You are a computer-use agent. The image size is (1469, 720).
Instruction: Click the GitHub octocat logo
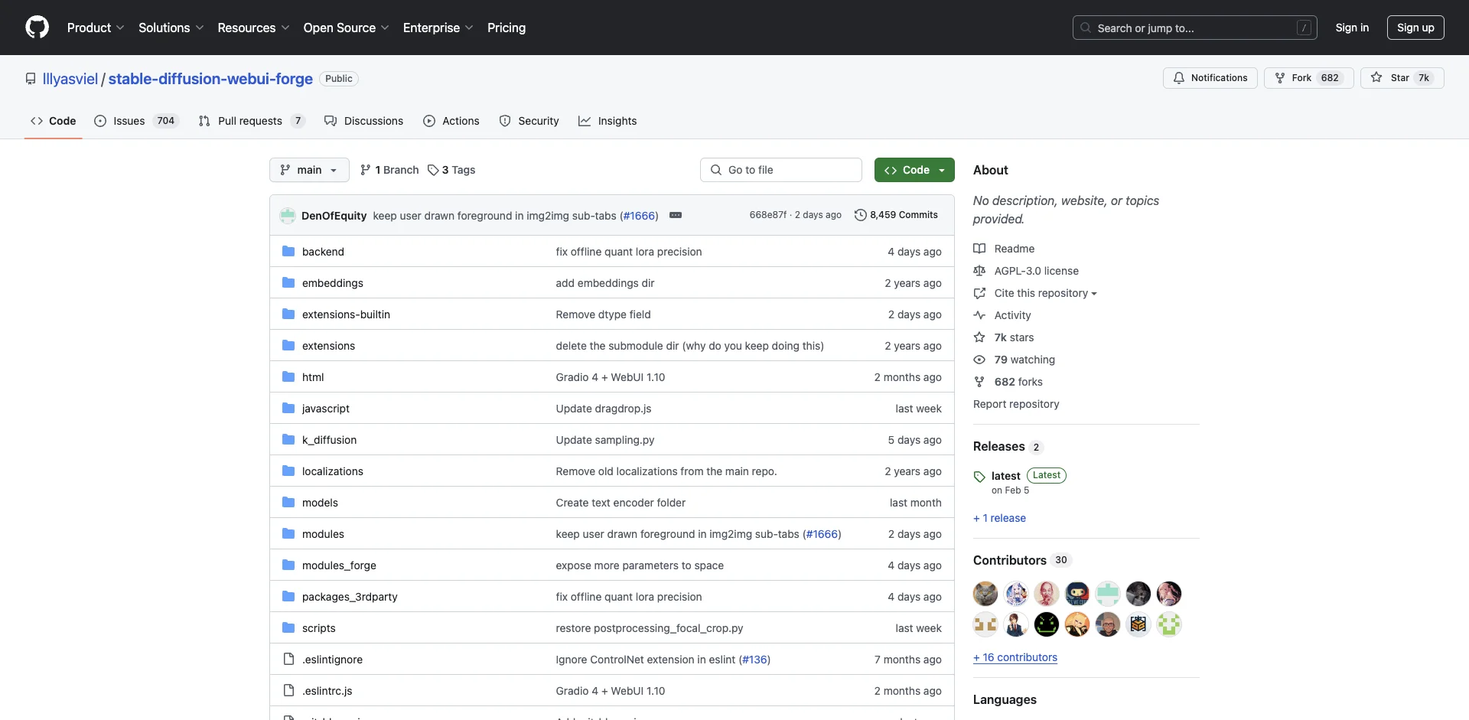(x=37, y=28)
